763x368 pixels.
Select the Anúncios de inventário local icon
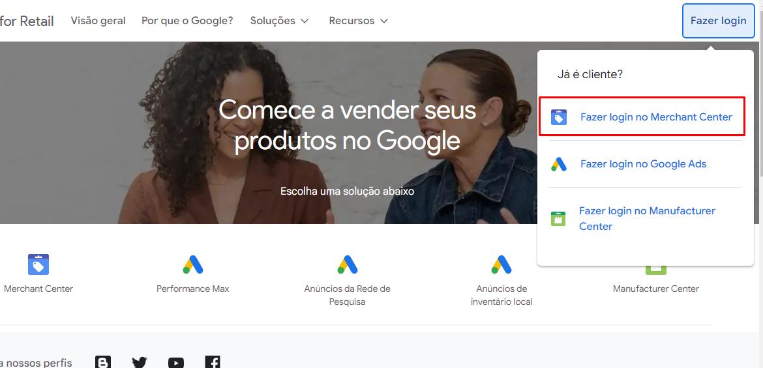(501, 264)
